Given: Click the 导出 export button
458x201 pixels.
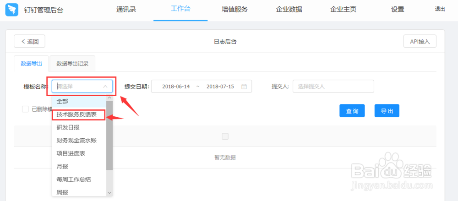Looking at the screenshot, I should (387, 111).
